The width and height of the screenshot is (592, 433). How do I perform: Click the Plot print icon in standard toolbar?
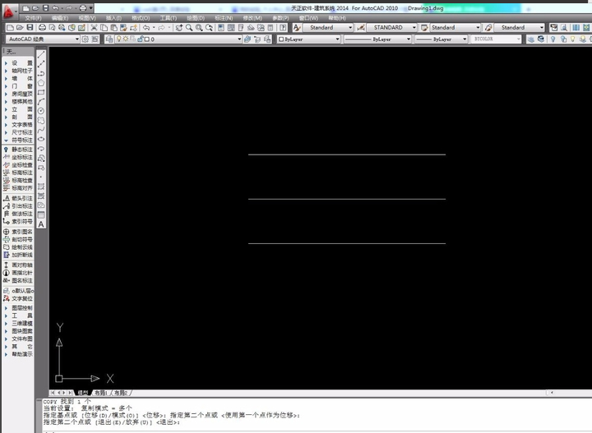[x=42, y=28]
